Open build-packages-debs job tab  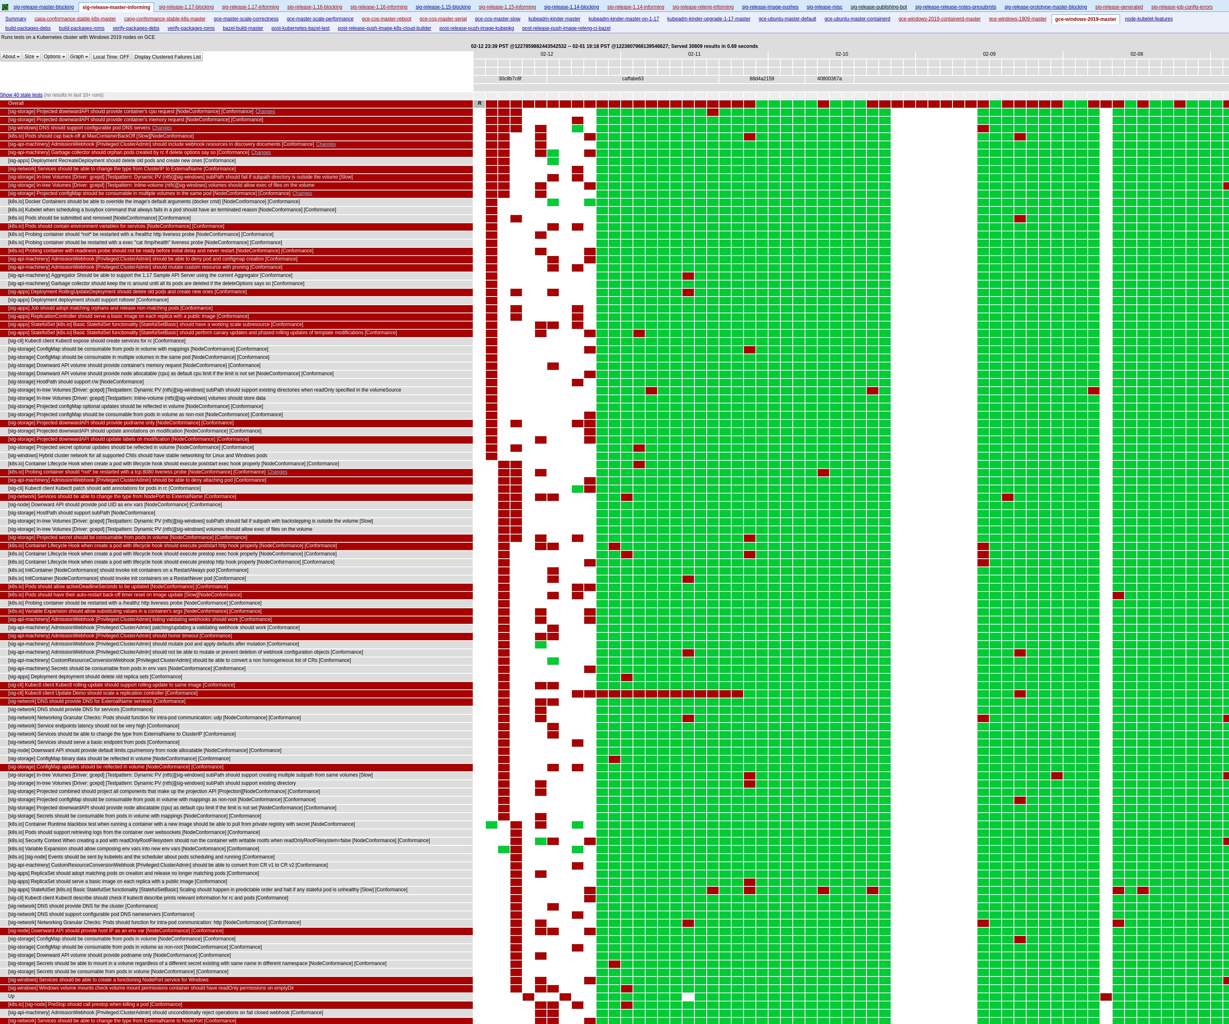click(x=28, y=28)
